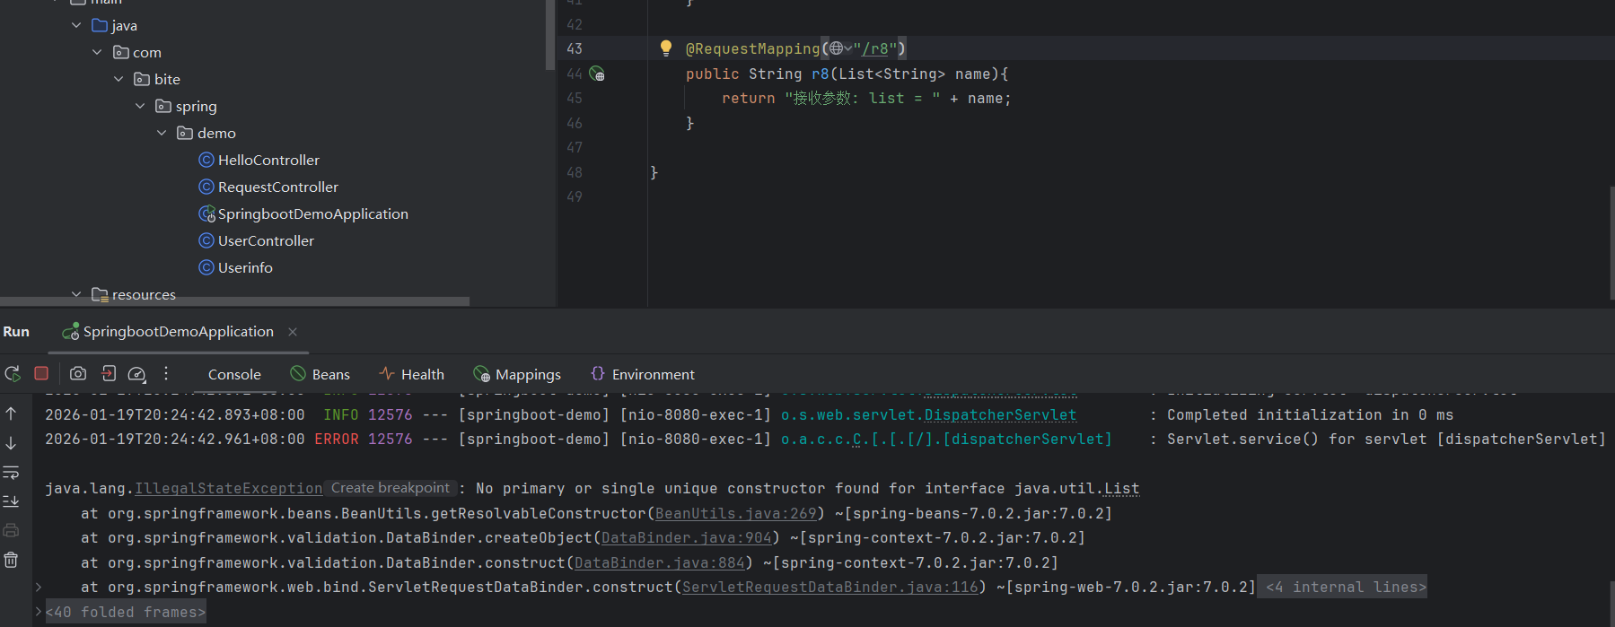
Task: Click the Create breakpoint button
Action: [390, 488]
